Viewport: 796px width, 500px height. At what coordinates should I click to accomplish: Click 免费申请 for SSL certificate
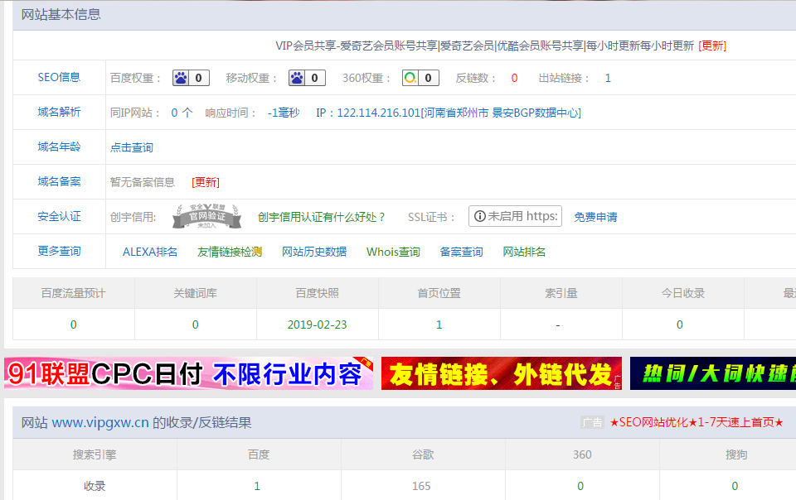click(x=595, y=217)
